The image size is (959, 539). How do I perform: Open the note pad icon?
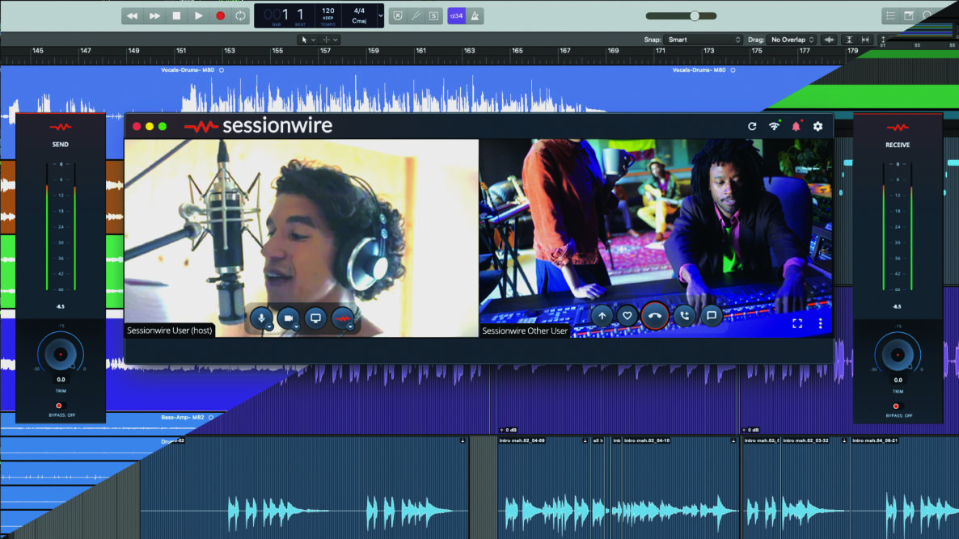tap(909, 16)
